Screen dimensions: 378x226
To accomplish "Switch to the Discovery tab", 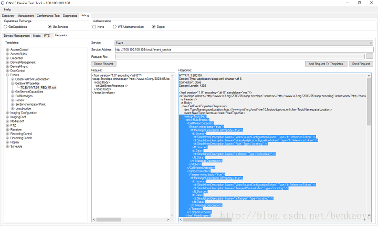I will (8, 16).
